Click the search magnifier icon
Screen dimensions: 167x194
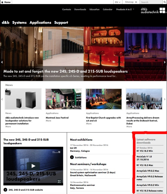coord(165,2)
